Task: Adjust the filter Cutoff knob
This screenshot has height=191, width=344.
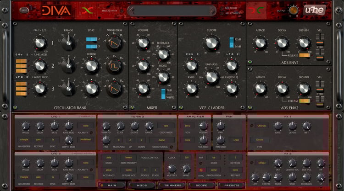Action: [x=211, y=43]
